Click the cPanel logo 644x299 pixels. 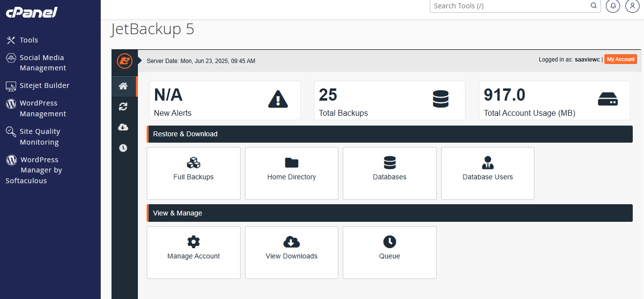[32, 12]
